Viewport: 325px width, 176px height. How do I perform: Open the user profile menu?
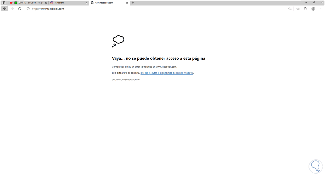coord(313,9)
